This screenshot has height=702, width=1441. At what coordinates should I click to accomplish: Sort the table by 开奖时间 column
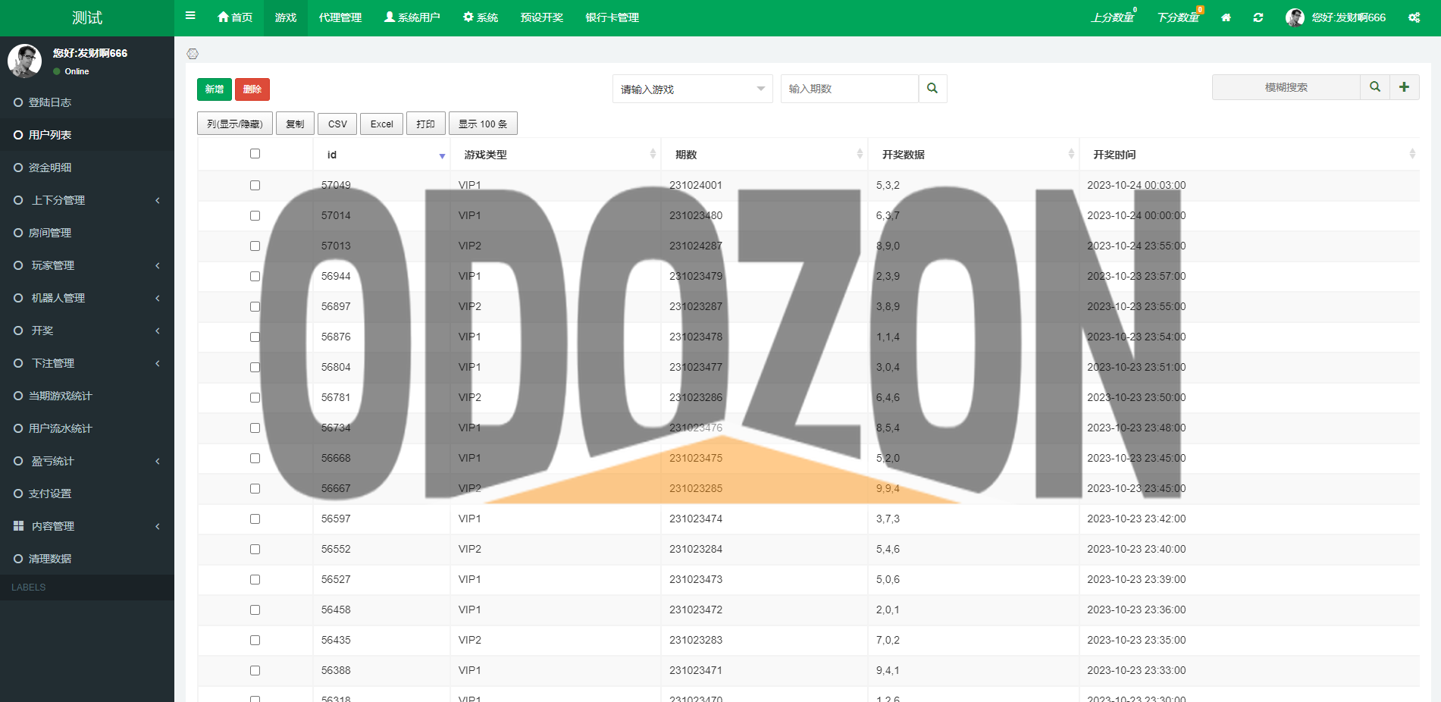pos(1250,155)
